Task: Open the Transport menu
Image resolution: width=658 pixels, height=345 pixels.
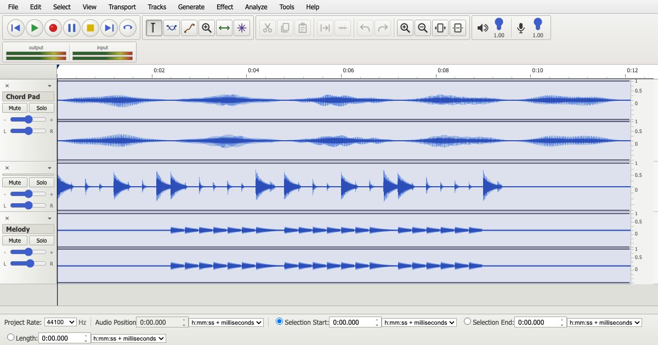Action: click(x=122, y=7)
